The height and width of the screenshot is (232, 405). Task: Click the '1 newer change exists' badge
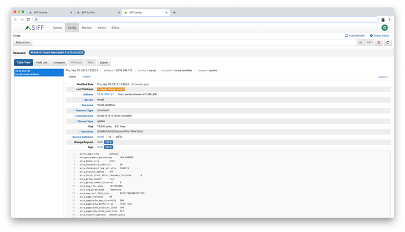(x=111, y=89)
